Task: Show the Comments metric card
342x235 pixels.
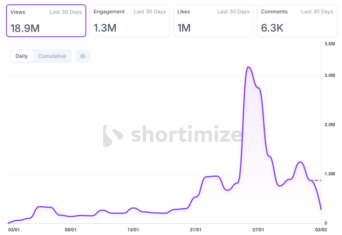Action: (x=297, y=21)
